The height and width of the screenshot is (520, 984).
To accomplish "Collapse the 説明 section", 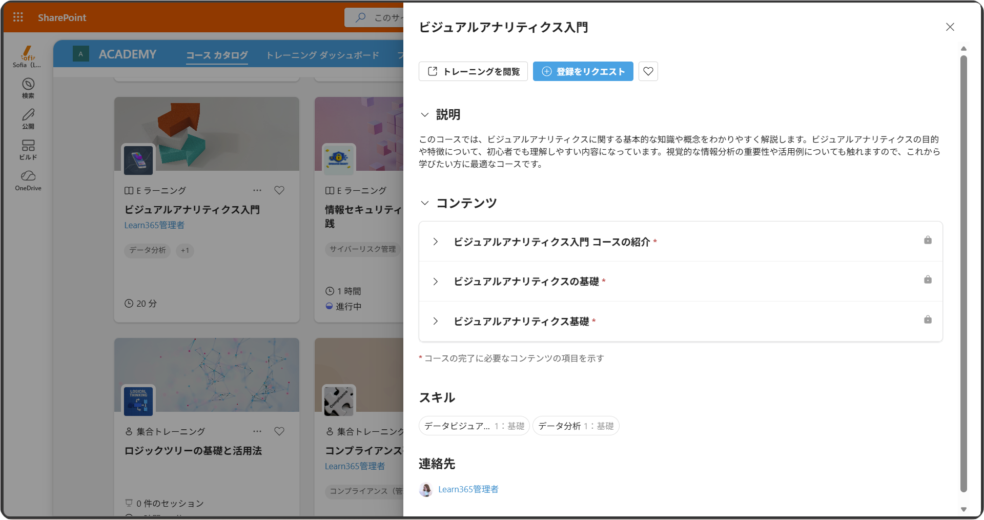I will [x=425, y=114].
